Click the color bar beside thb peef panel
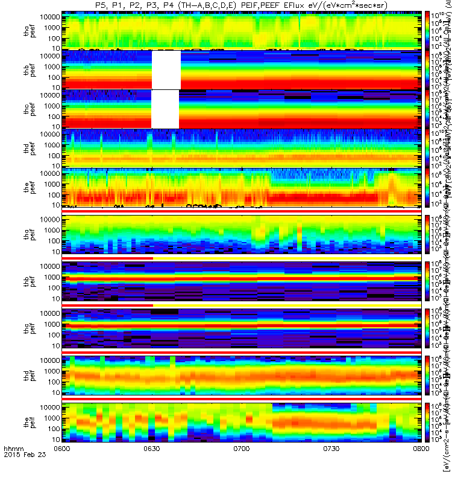452x483 pixels. point(427,69)
